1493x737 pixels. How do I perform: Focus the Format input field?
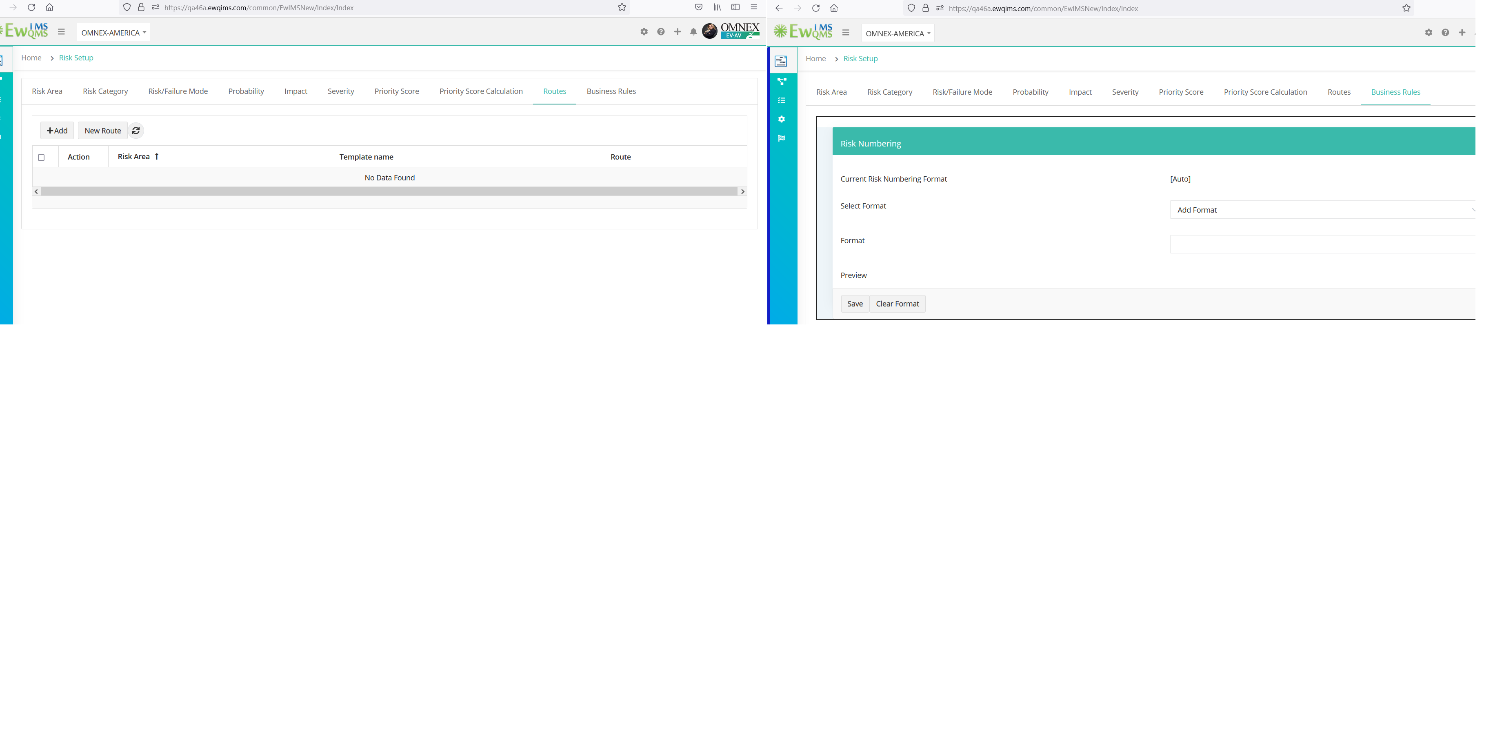click(x=1323, y=244)
